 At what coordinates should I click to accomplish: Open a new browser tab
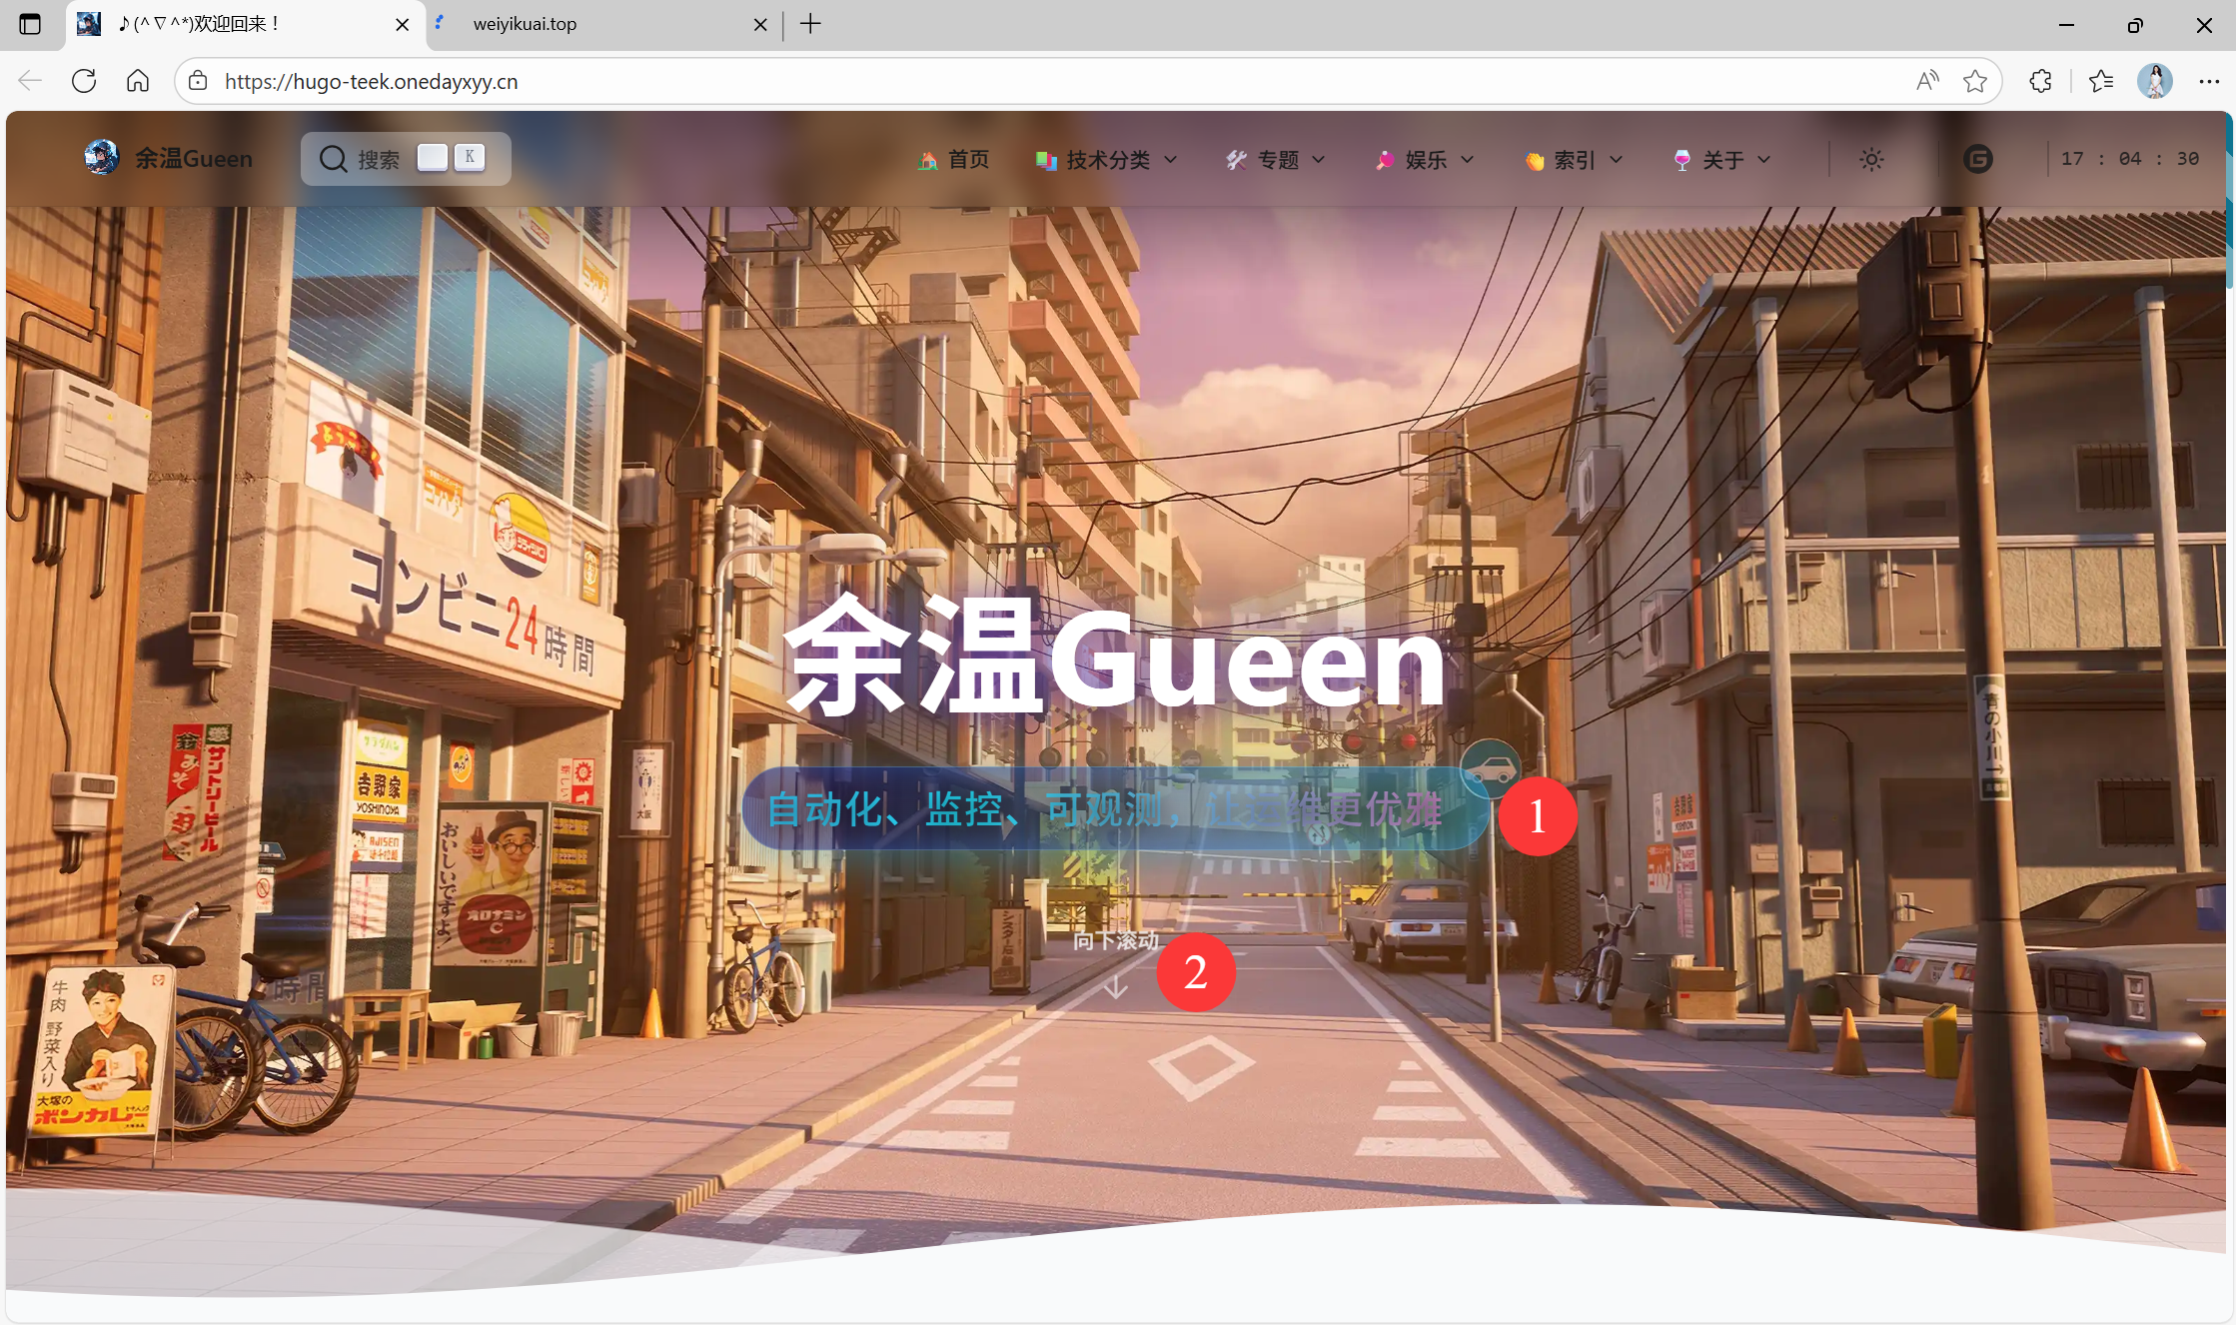coord(810,24)
